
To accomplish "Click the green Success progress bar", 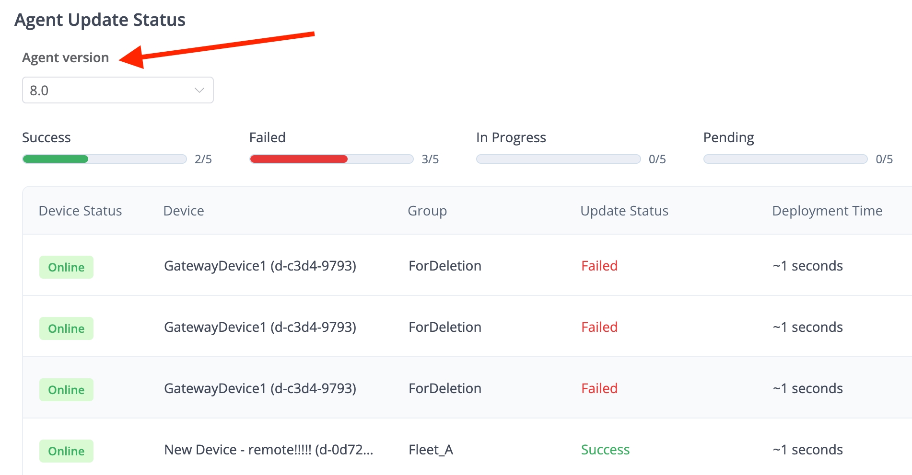I will (104, 159).
